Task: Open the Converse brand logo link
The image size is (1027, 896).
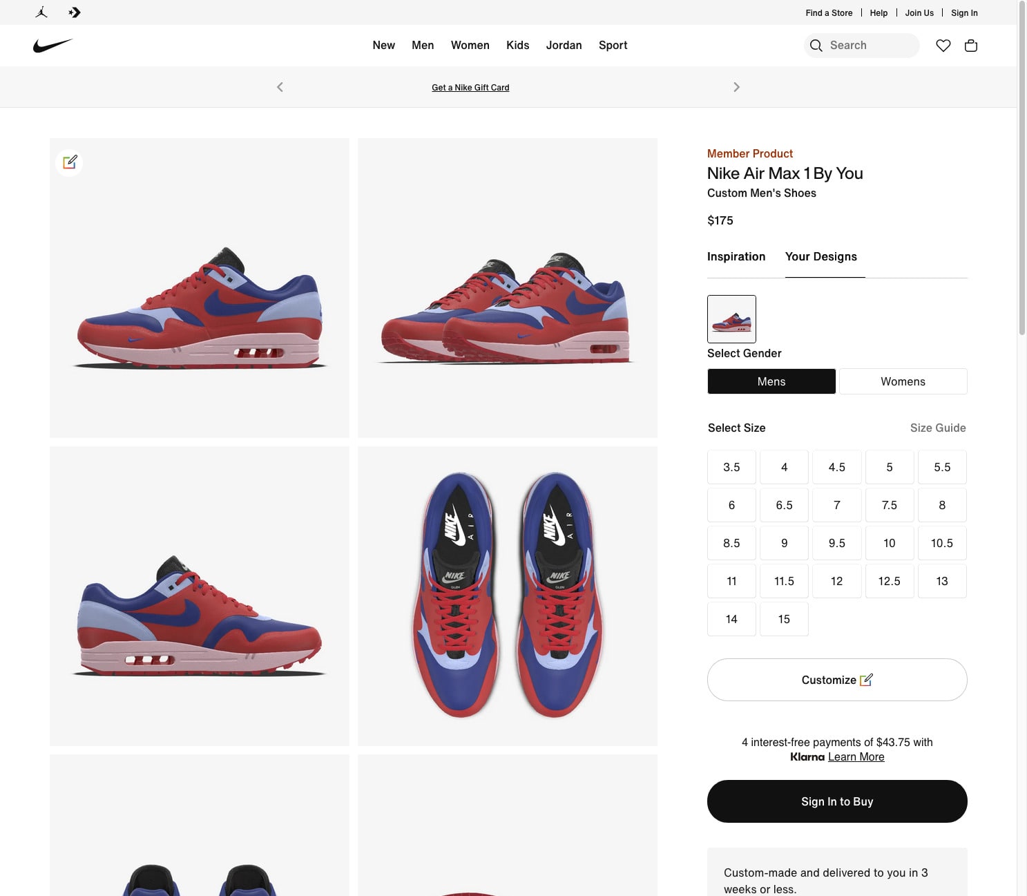Action: pyautogui.click(x=75, y=12)
